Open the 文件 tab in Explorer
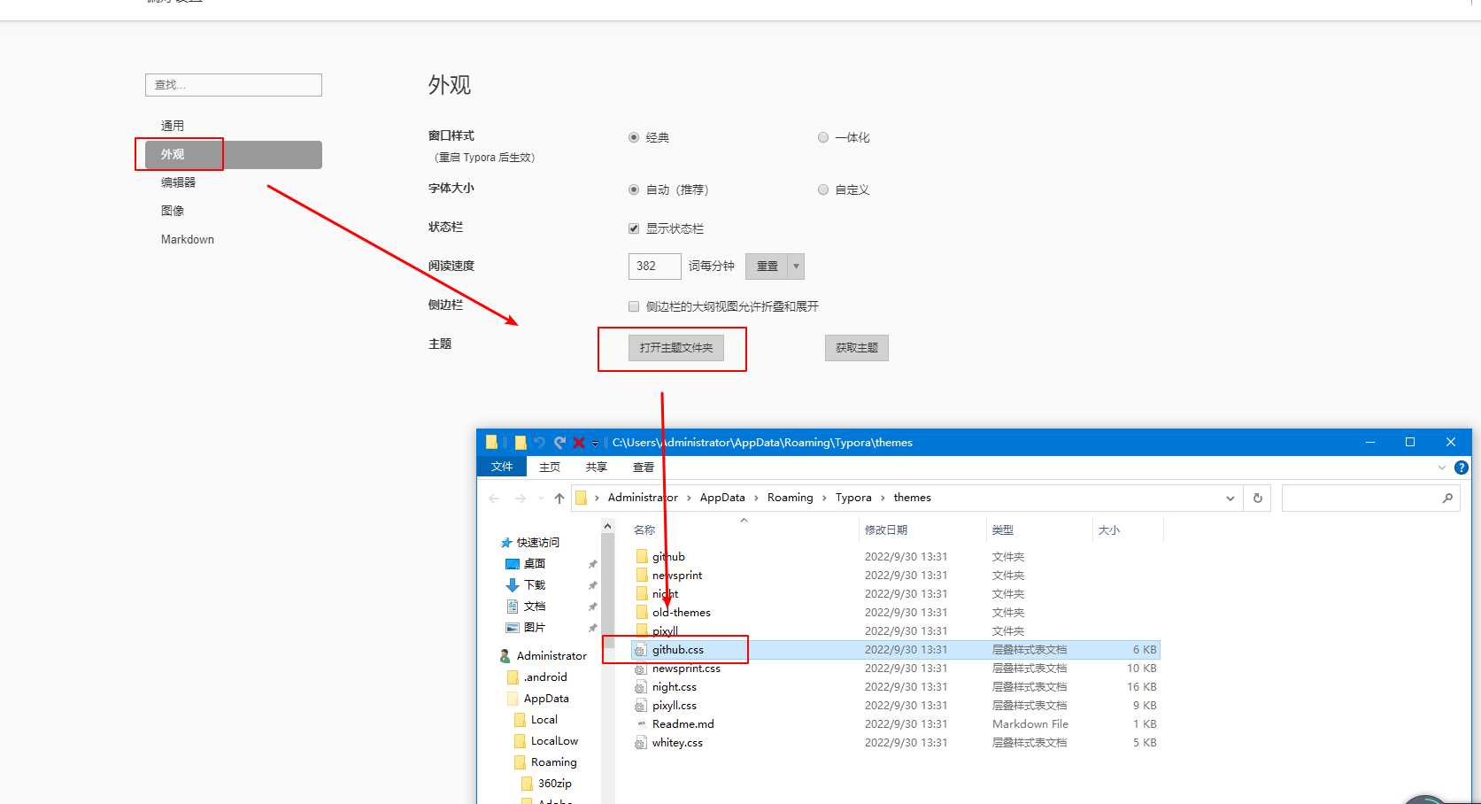The image size is (1481, 804). pyautogui.click(x=502, y=467)
